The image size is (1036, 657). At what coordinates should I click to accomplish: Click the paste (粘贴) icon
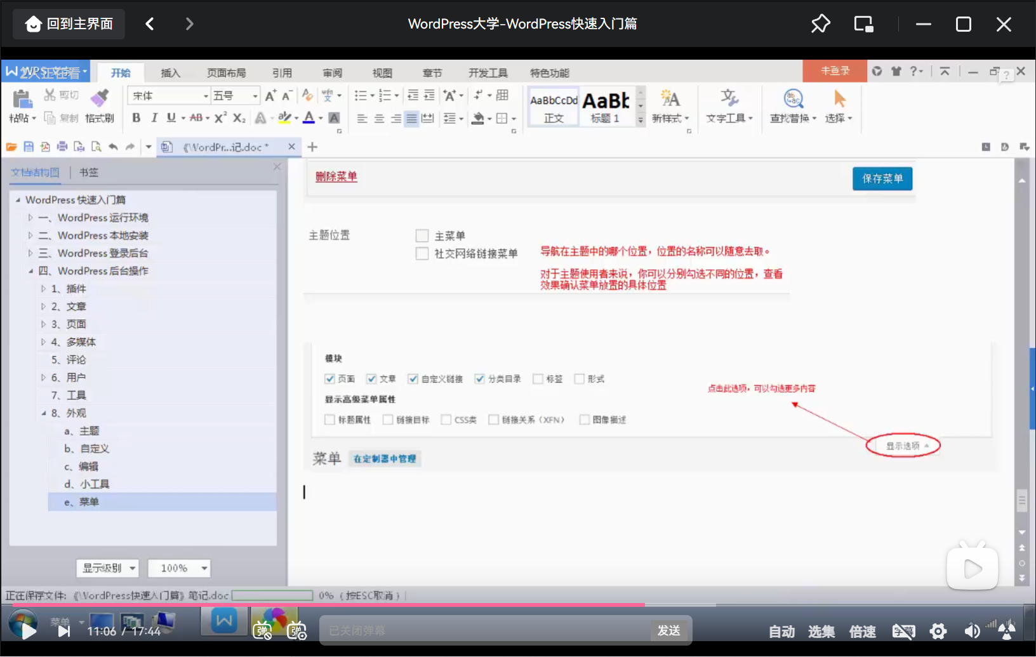coord(22,99)
